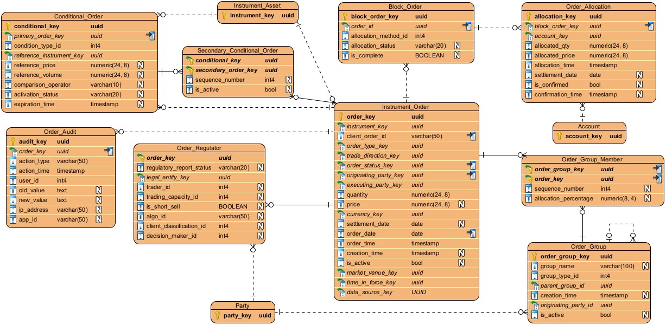Image resolution: width=666 pixels, height=325 pixels.
Task: Select the Order_Regulator entity header
Action: pos(199,148)
